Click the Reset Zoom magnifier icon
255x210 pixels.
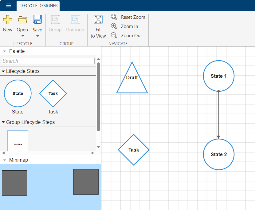114,17
